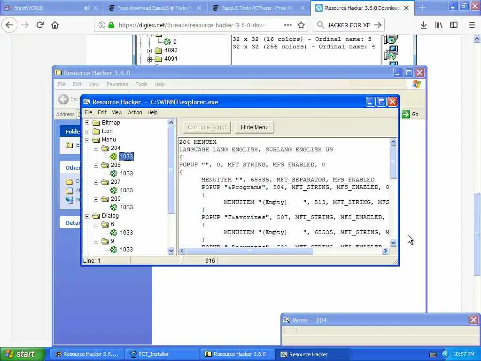The height and width of the screenshot is (361, 481).
Task: Bookmark this page with the star icon
Action: coord(301,25)
